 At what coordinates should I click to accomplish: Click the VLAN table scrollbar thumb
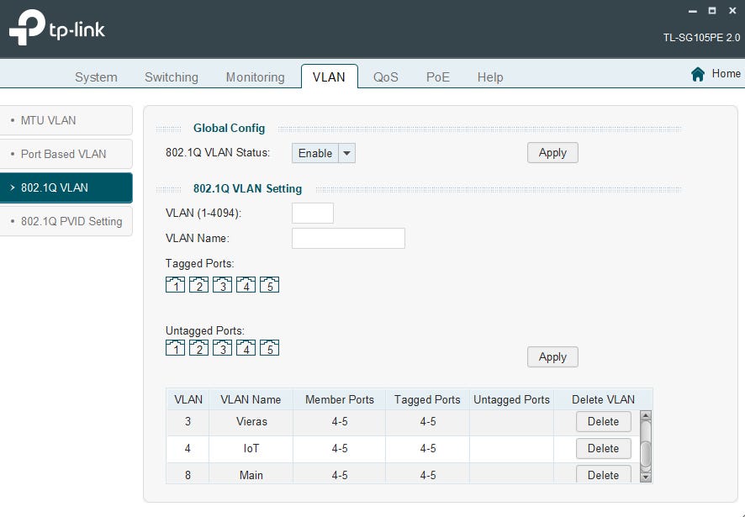[x=645, y=453]
